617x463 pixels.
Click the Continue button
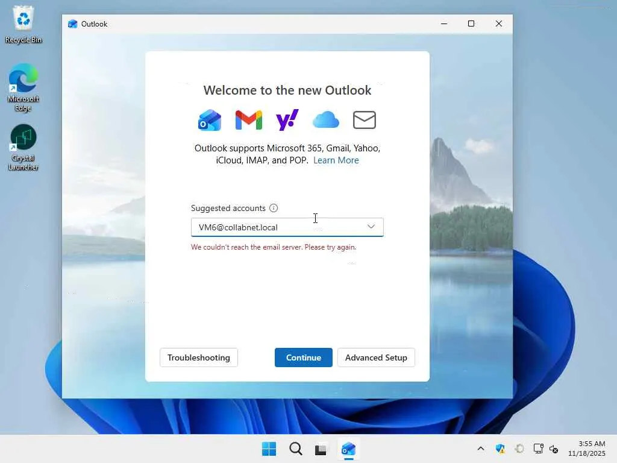click(304, 357)
